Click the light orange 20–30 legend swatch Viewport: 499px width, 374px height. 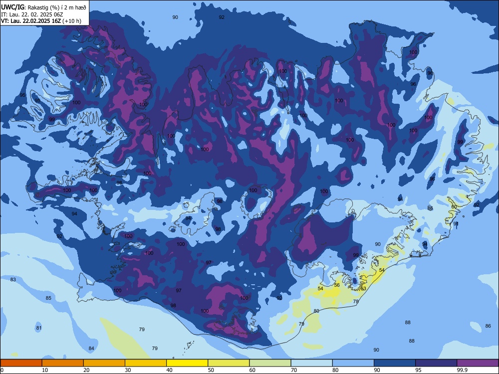tap(104, 363)
